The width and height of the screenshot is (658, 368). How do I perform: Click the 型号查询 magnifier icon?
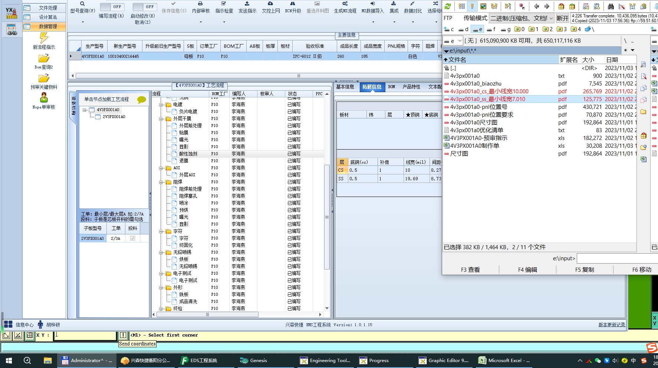[x=82, y=4]
